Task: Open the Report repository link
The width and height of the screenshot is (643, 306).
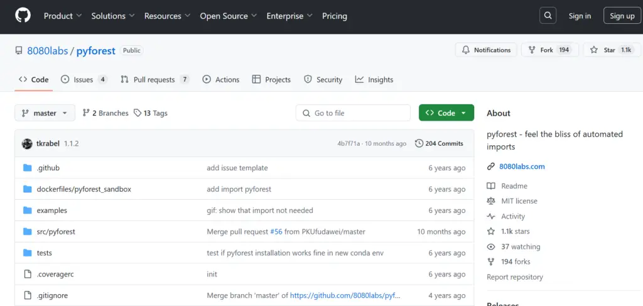Action: [515, 277]
